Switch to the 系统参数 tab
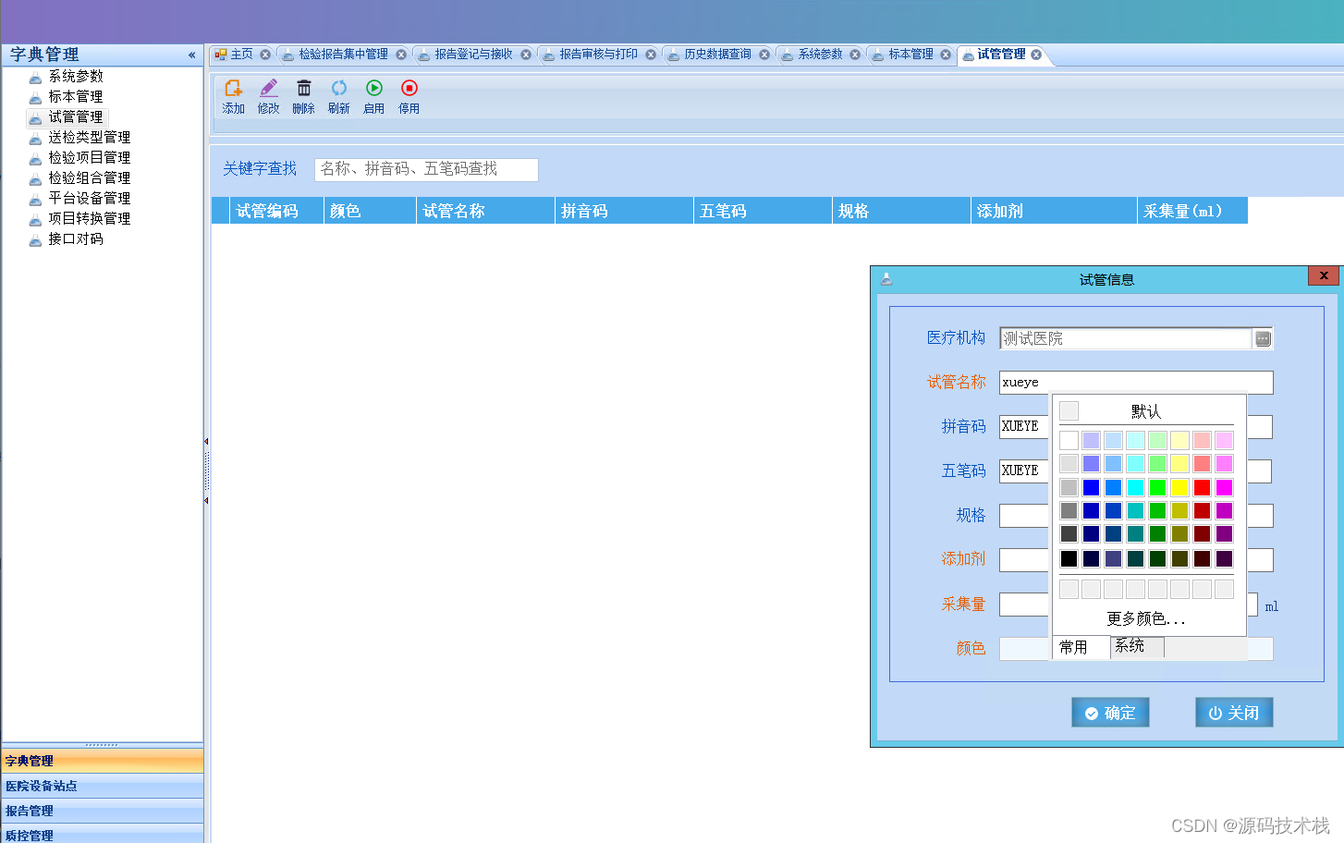1344x843 pixels. [x=820, y=55]
